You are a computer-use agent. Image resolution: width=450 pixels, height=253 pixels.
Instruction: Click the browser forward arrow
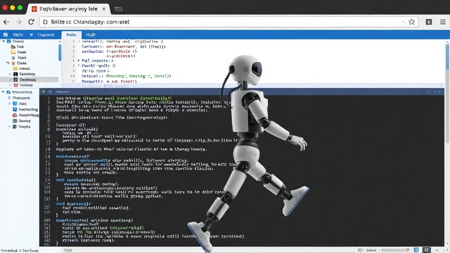(x=18, y=22)
